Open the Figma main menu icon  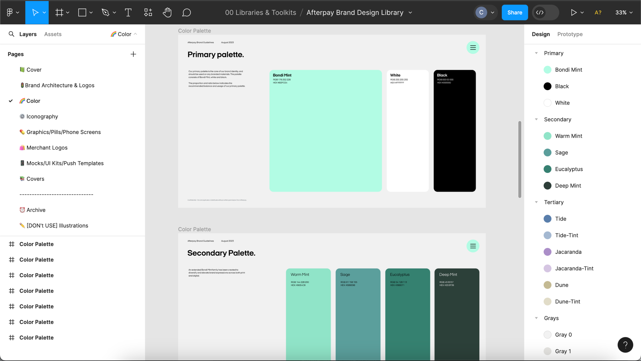[x=9, y=12]
